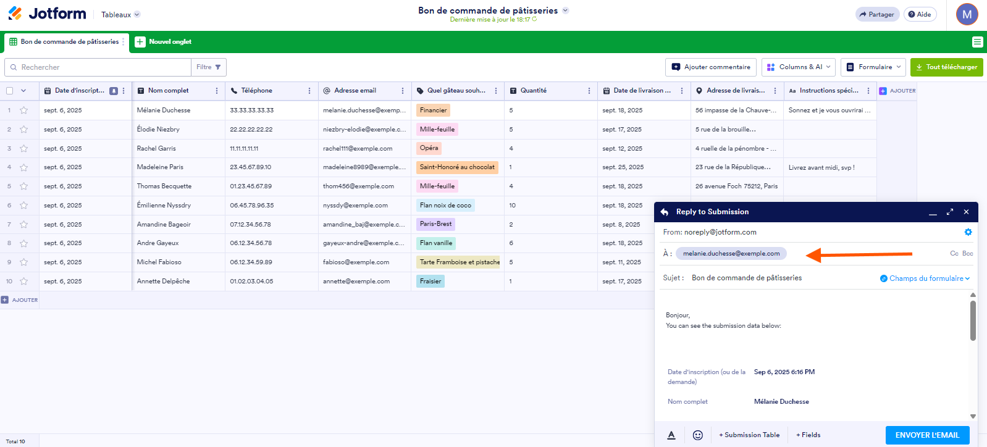Click the user avatar icon
Image resolution: width=987 pixels, height=447 pixels.
point(967,14)
